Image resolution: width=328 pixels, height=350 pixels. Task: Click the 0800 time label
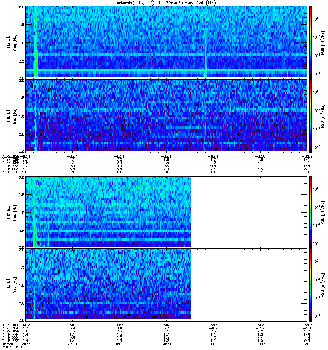[119, 344]
